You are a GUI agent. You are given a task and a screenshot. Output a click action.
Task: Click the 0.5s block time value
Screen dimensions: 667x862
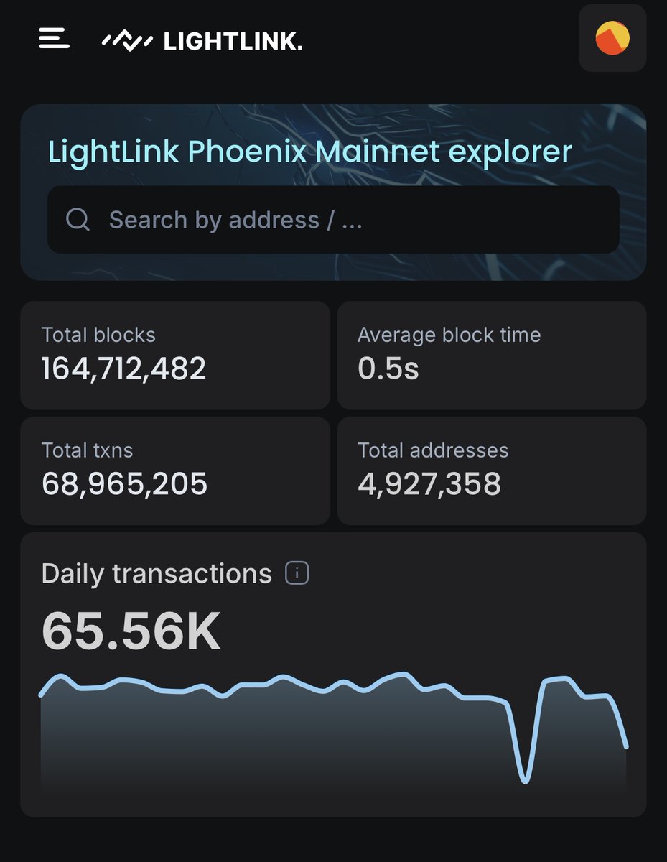388,369
